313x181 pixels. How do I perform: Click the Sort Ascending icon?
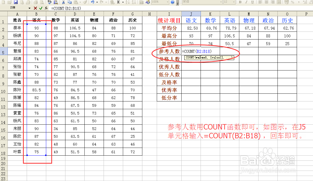[128, 2]
